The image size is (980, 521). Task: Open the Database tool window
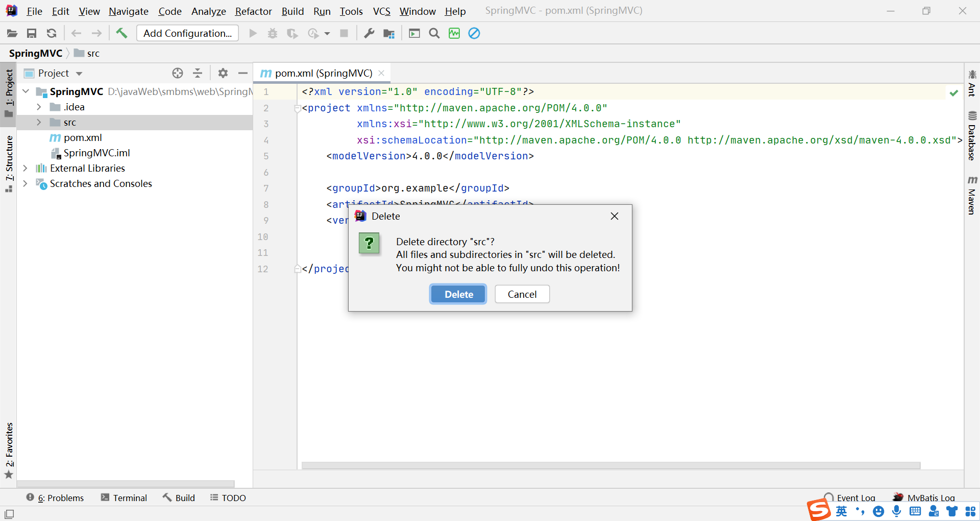pos(972,136)
